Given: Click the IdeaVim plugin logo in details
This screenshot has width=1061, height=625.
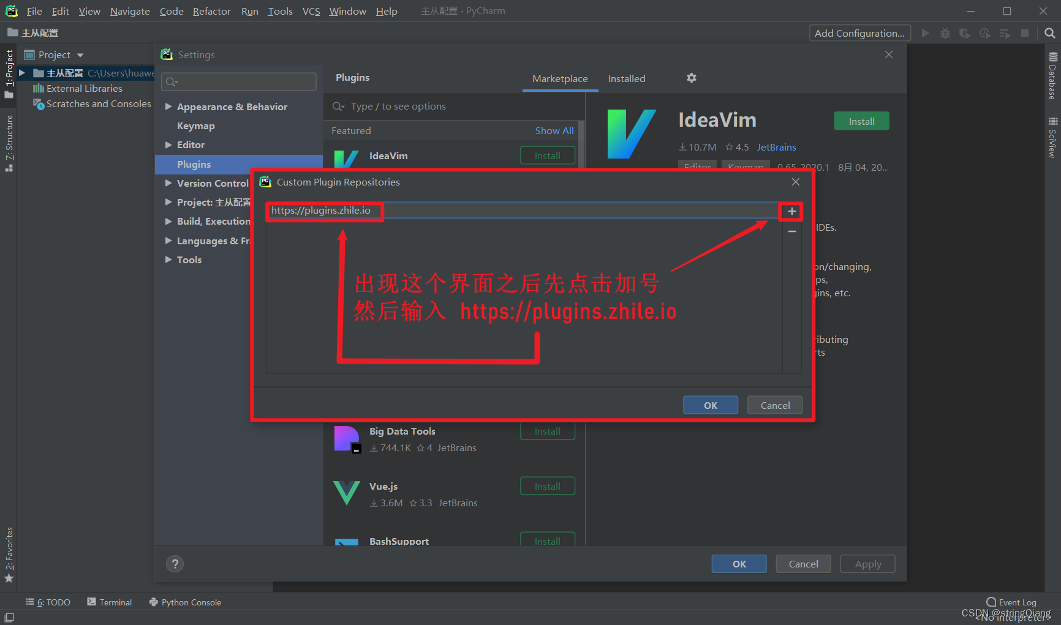Looking at the screenshot, I should tap(632, 134).
